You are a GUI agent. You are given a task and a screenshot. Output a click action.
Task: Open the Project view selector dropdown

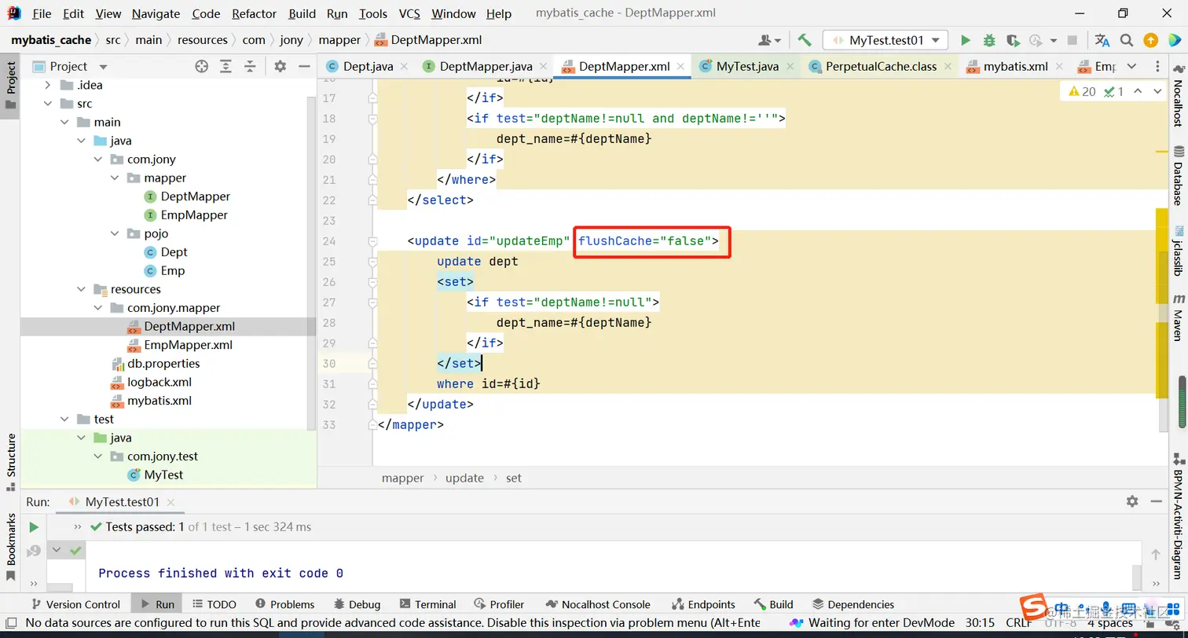point(103,67)
